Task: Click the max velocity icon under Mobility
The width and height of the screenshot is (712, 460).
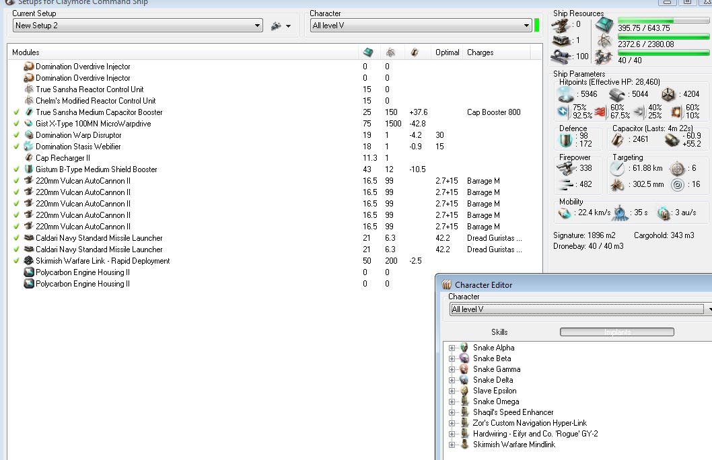Action: [x=564, y=213]
